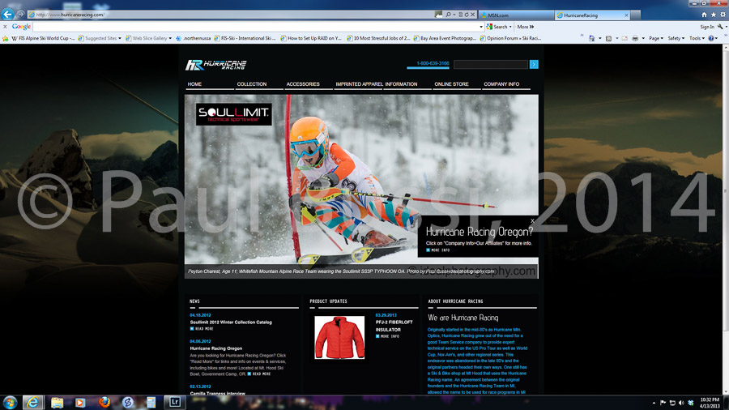Screen dimensions: 729x410
Task: Expand the Google search box dropdown arrow
Action: 481,27
